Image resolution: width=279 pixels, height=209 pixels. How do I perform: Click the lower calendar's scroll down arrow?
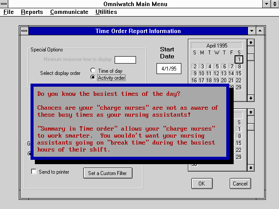251,168
